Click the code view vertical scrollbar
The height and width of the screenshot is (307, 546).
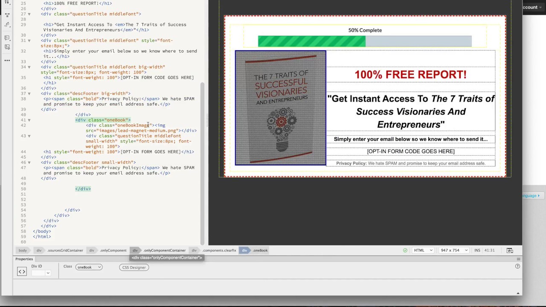(x=203, y=164)
